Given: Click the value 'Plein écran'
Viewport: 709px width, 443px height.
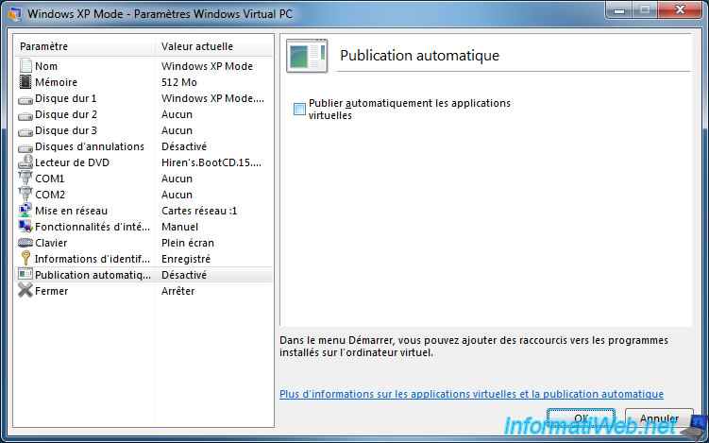Looking at the screenshot, I should [188, 243].
